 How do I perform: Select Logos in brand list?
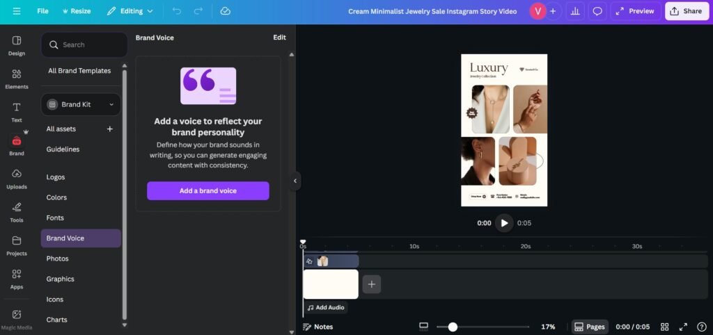56,177
